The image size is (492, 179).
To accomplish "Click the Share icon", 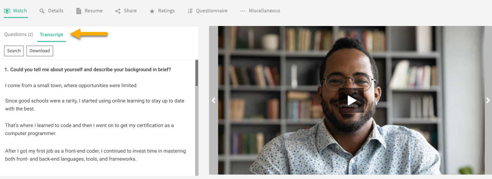I will tap(118, 11).
